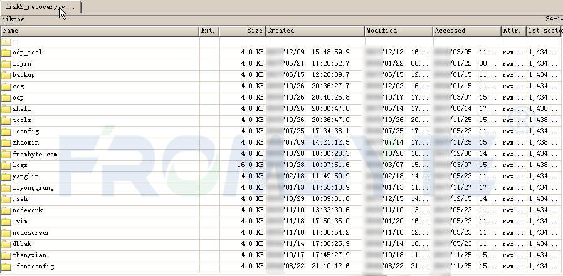The height and width of the screenshot is (276, 563).
Task: Click the liyongqiang folder icon
Action: click(6, 188)
